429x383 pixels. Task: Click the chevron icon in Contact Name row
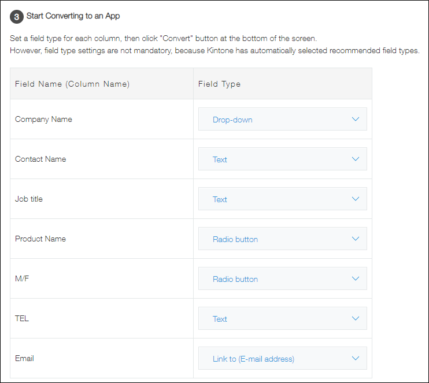(356, 159)
